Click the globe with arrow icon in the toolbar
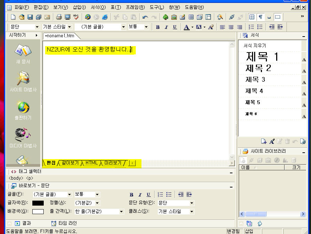 pos(88,17)
